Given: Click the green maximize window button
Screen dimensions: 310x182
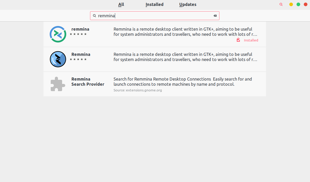Looking at the screenshot, I should tap(298, 4).
